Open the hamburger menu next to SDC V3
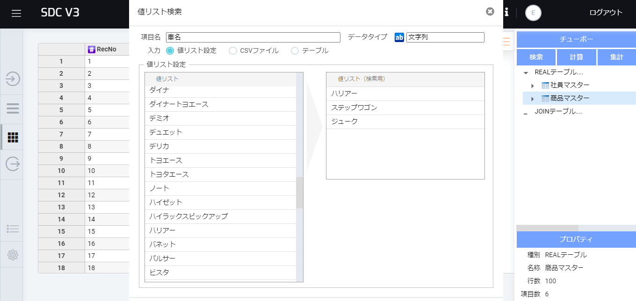636x301 pixels. [x=15, y=13]
